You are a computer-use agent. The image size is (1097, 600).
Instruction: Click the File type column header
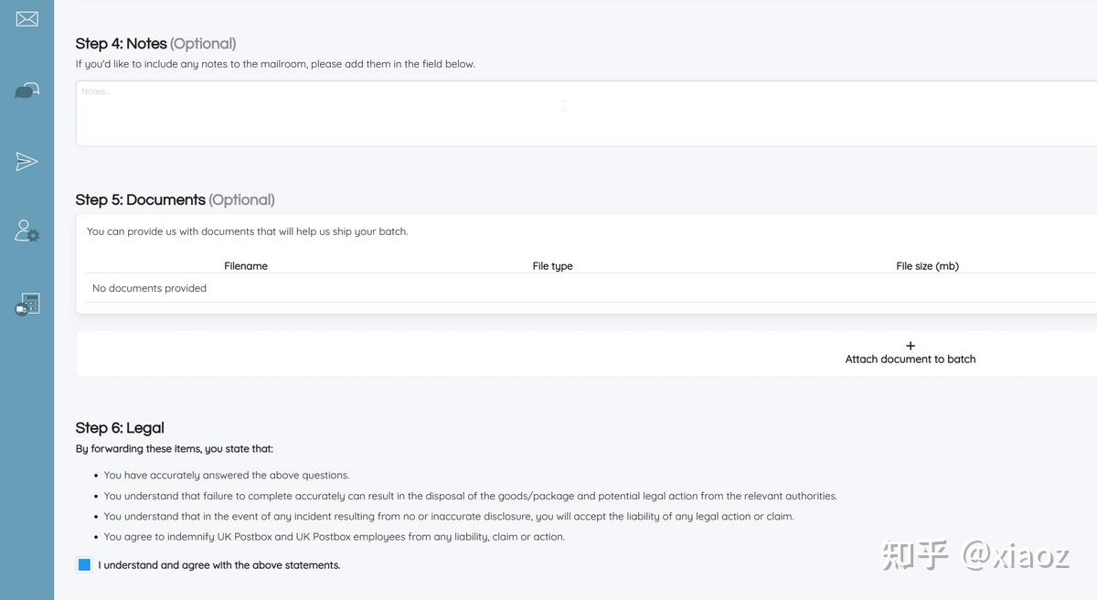pyautogui.click(x=552, y=266)
